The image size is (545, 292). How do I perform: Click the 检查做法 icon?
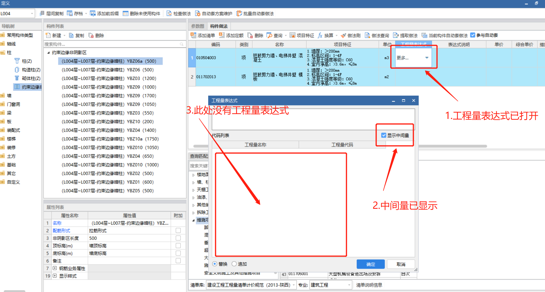(x=169, y=14)
